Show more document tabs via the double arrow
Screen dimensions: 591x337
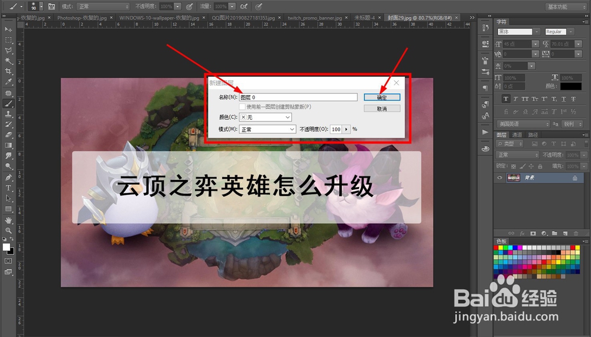tap(472, 17)
